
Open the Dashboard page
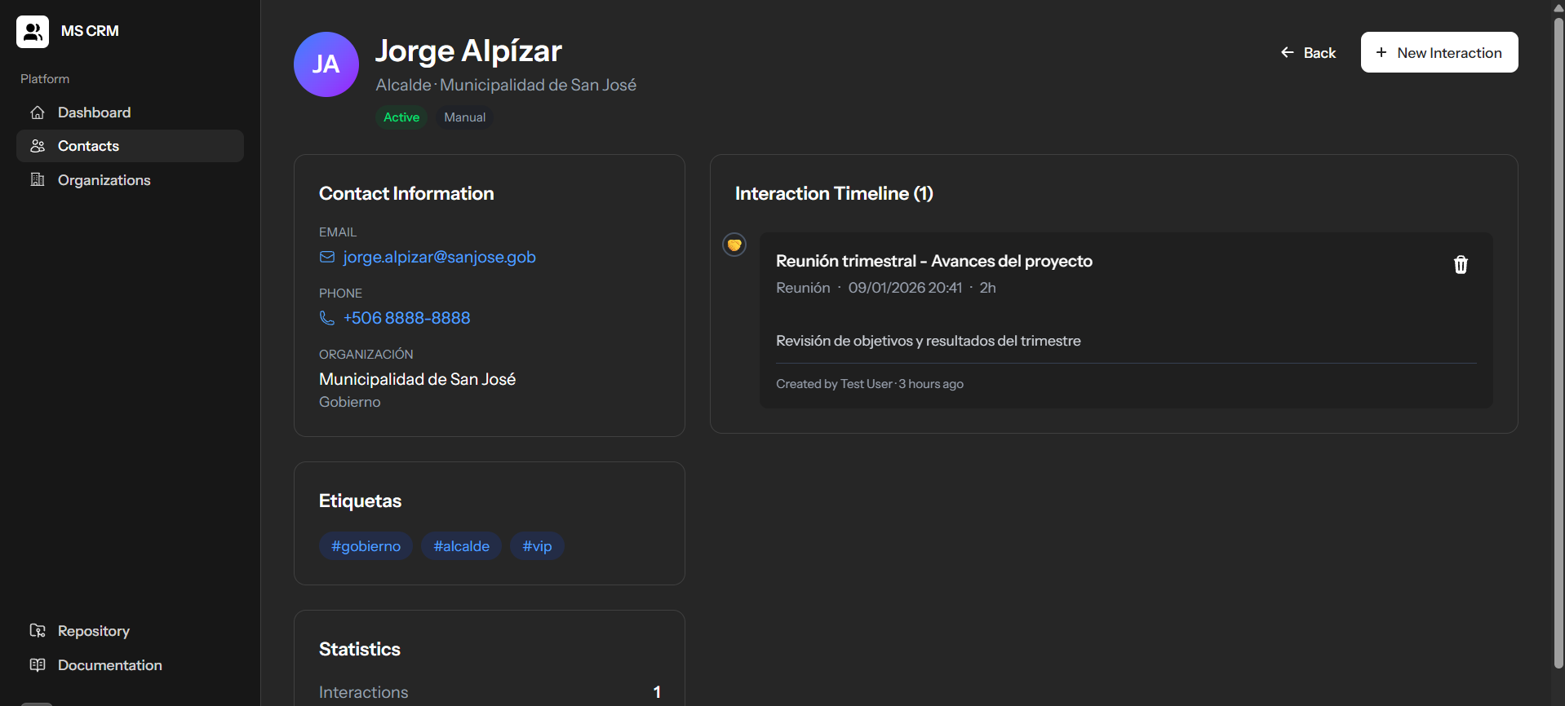[94, 113]
